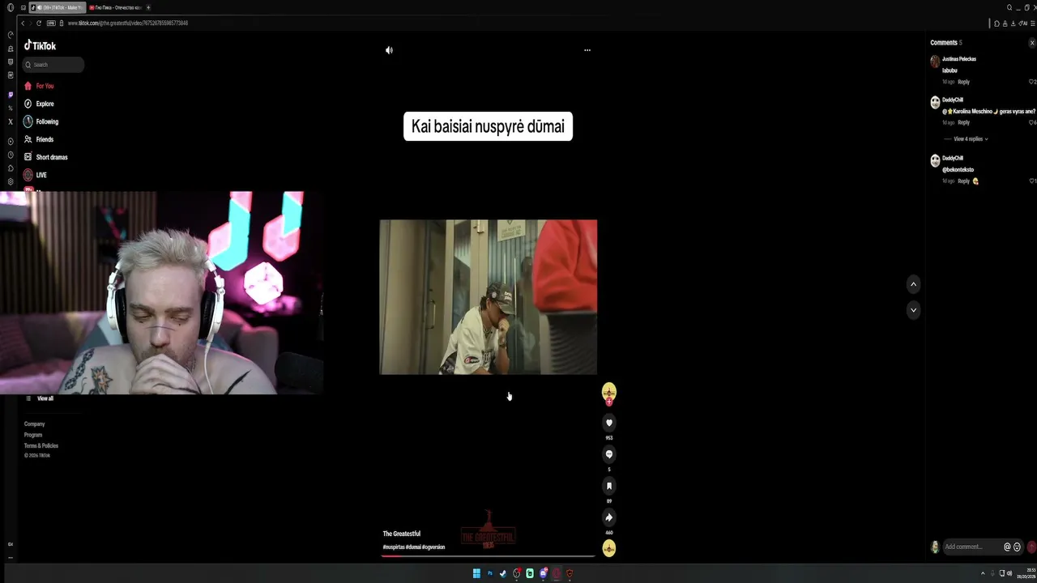Screen dimensions: 1037x583
Task: Expand View 4 replies under DaddyChill's comment
Action: click(971, 139)
